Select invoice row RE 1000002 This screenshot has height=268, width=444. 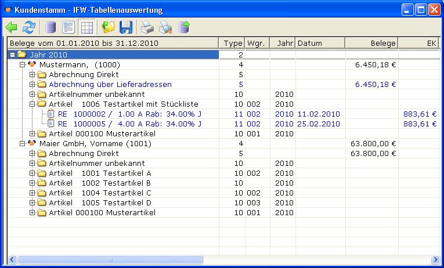click(129, 114)
